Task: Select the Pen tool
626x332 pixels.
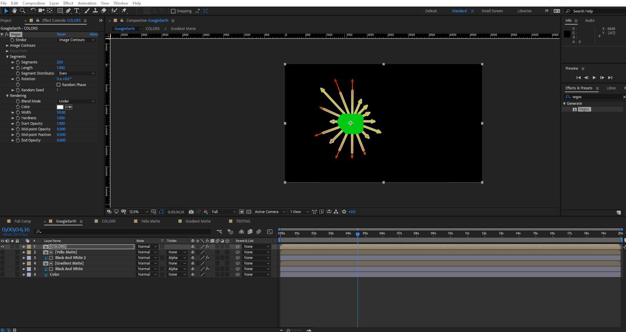Action: [68, 11]
